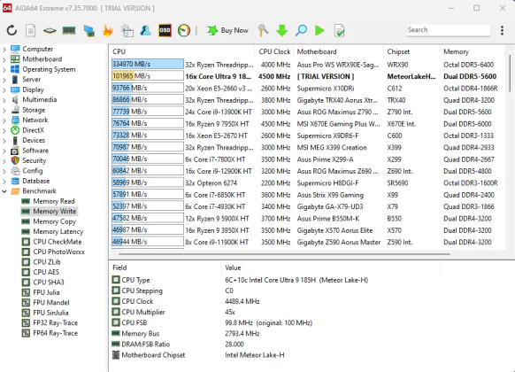Select DirectX in the sidebar tree
515x372 pixels.
(x=33, y=130)
